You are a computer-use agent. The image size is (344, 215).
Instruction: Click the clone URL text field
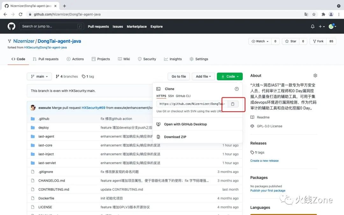pyautogui.click(x=192, y=104)
